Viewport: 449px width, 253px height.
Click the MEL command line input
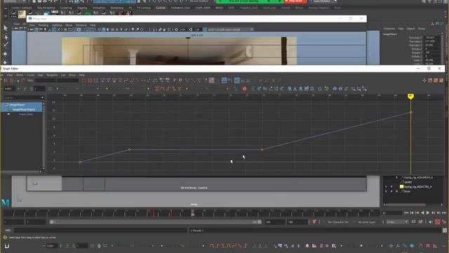(x=100, y=231)
